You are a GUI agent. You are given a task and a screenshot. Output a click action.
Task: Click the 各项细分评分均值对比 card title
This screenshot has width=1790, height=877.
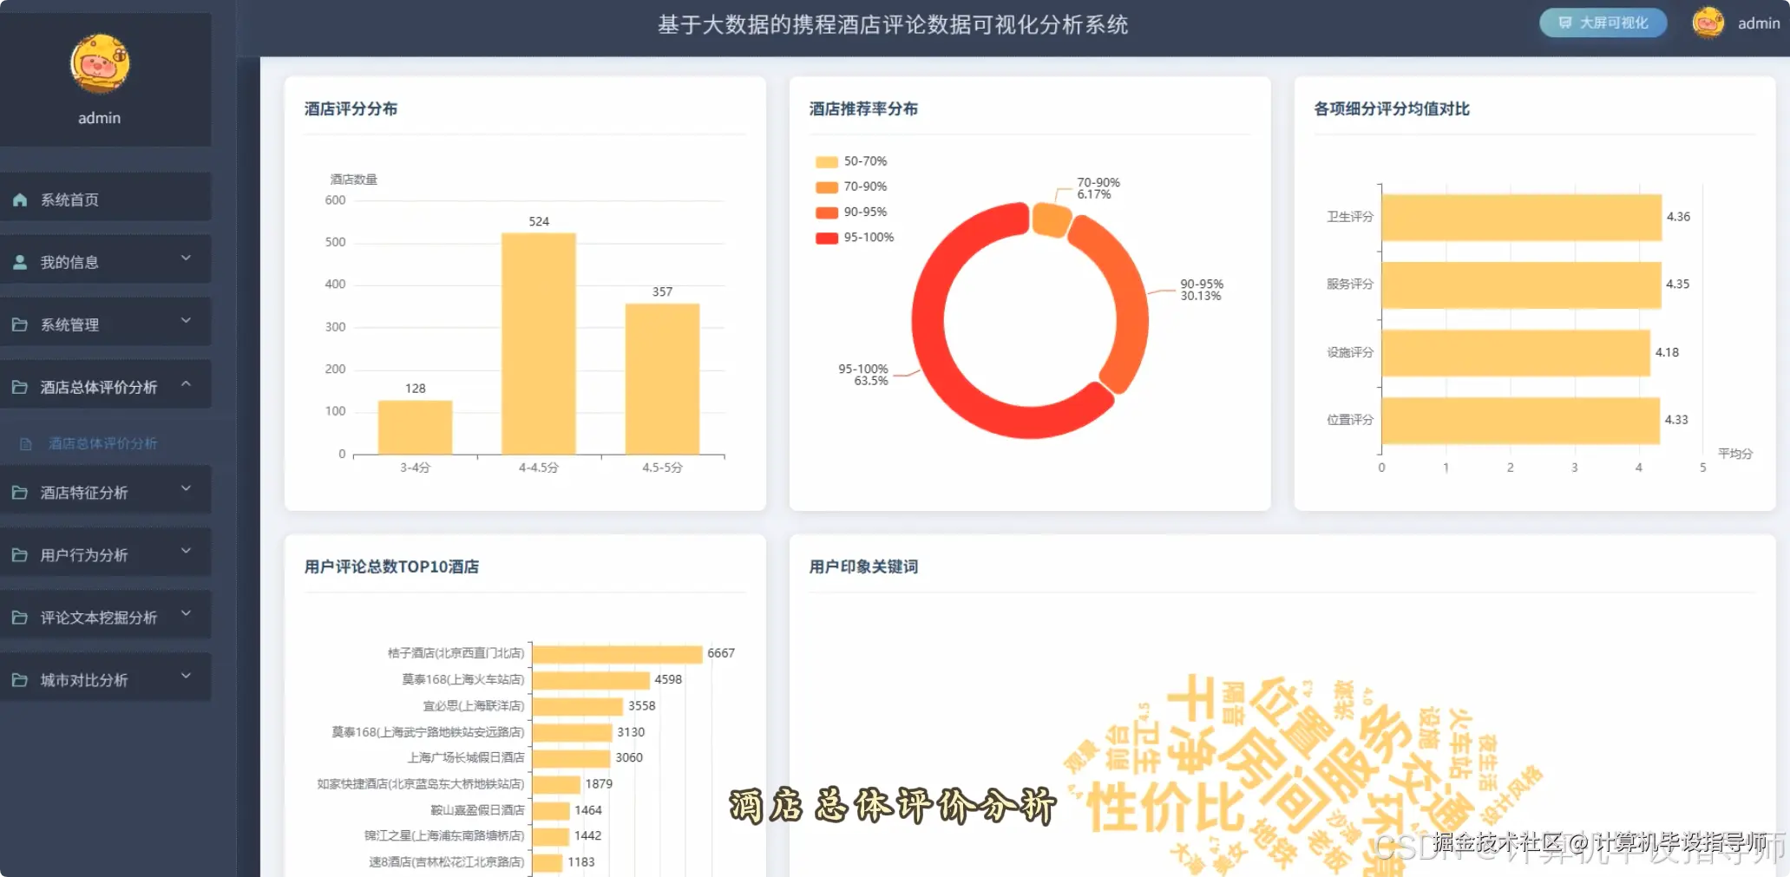coord(1392,108)
